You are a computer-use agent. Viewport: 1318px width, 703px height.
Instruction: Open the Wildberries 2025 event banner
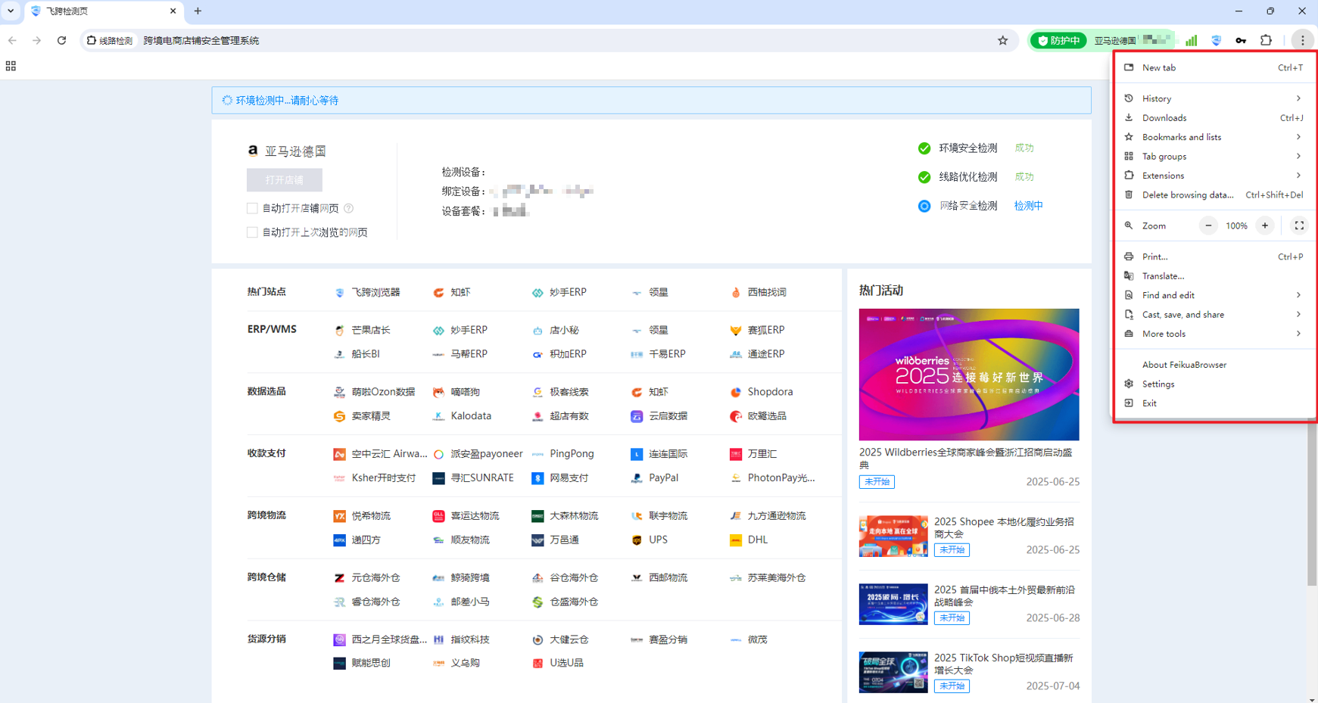click(968, 375)
